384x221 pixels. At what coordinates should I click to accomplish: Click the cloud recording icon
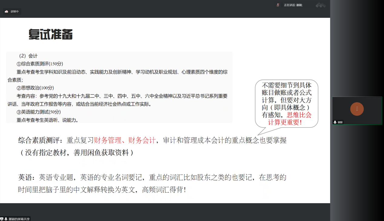[x=6, y=11]
